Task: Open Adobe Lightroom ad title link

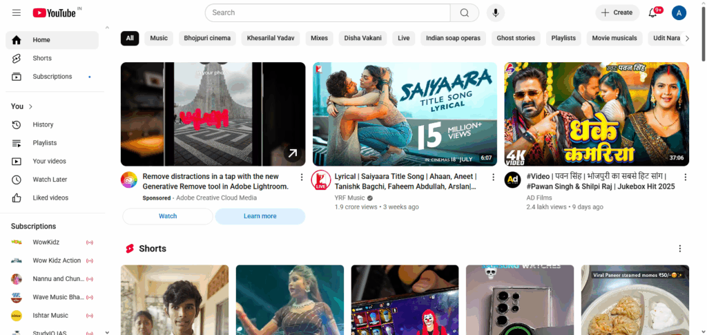Action: click(x=215, y=181)
